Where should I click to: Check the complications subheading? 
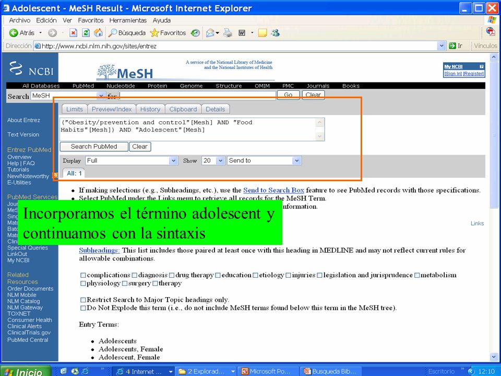click(83, 275)
